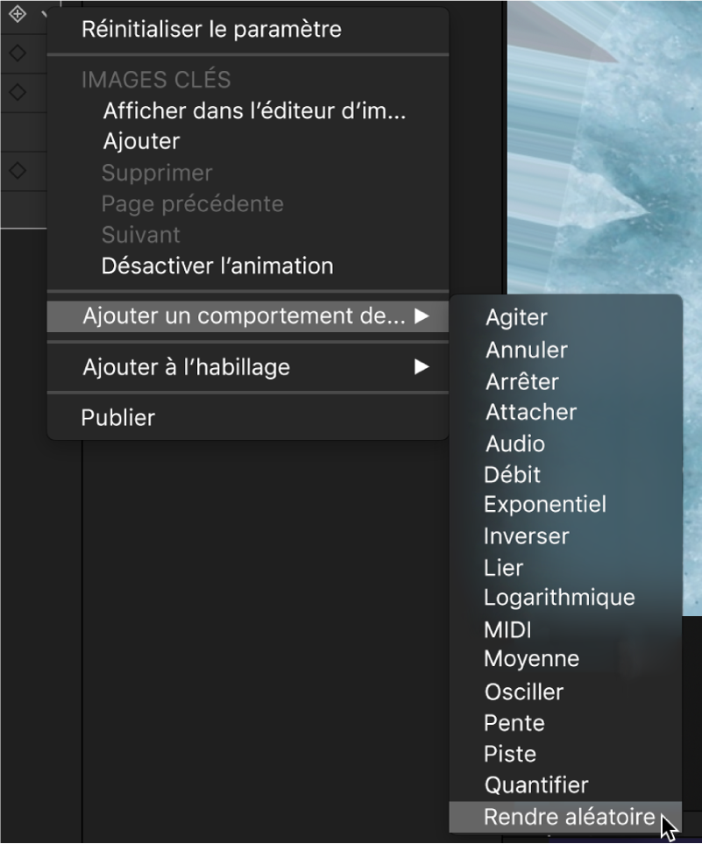Image resolution: width=702 pixels, height=844 pixels.
Task: Select "Rendre aléatoire" at the submenu bottom
Action: [569, 816]
